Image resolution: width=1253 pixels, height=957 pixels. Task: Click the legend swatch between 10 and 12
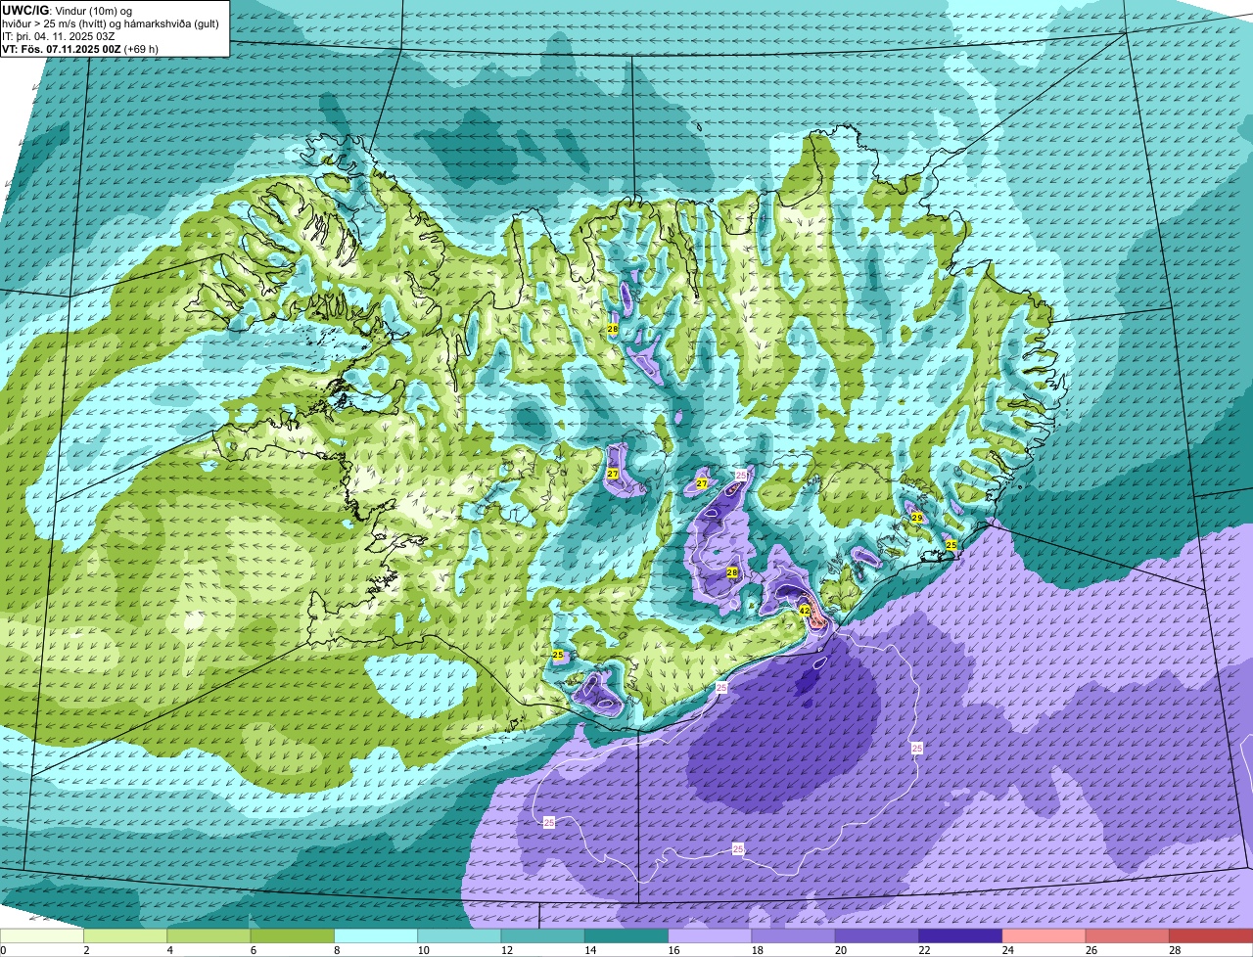[x=459, y=936]
